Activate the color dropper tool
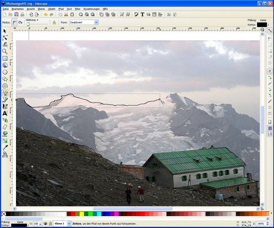274x228 pixels. point(5,148)
